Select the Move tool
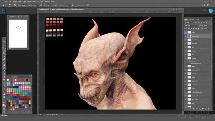 (4, 42)
